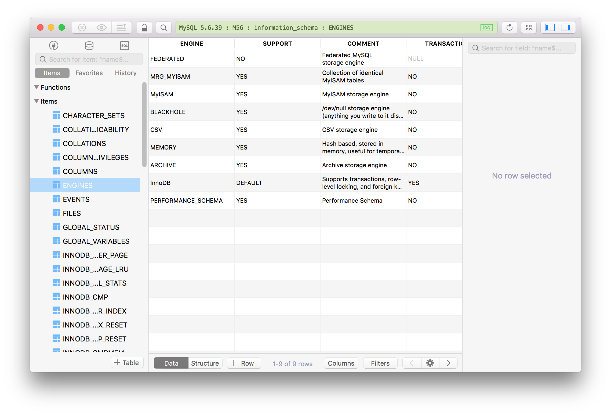
Task: Click the connection plug icon in sidebar
Action: coord(54,45)
